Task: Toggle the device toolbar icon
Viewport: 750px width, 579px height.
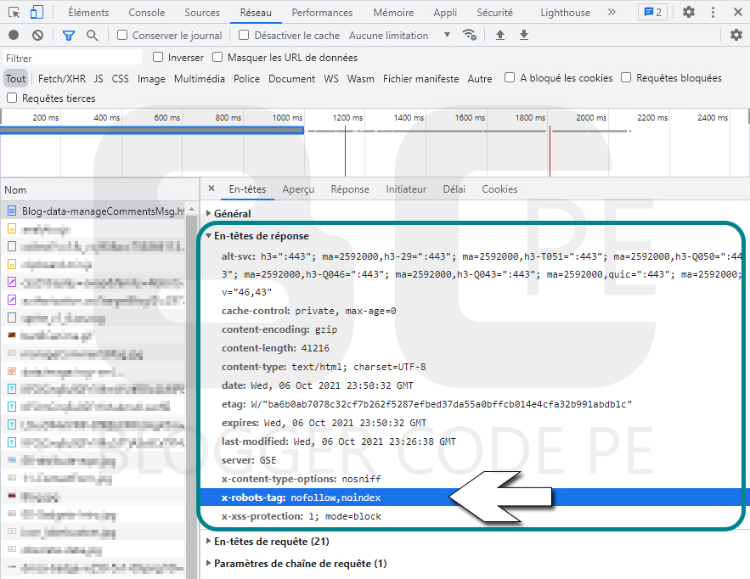Action: 37,13
